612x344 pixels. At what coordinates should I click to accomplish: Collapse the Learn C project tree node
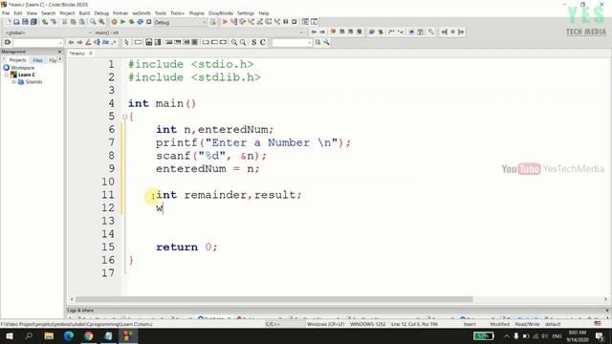pos(7,75)
